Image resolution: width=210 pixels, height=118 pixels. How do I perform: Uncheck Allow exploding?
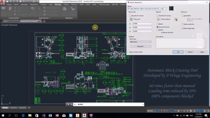183,29
